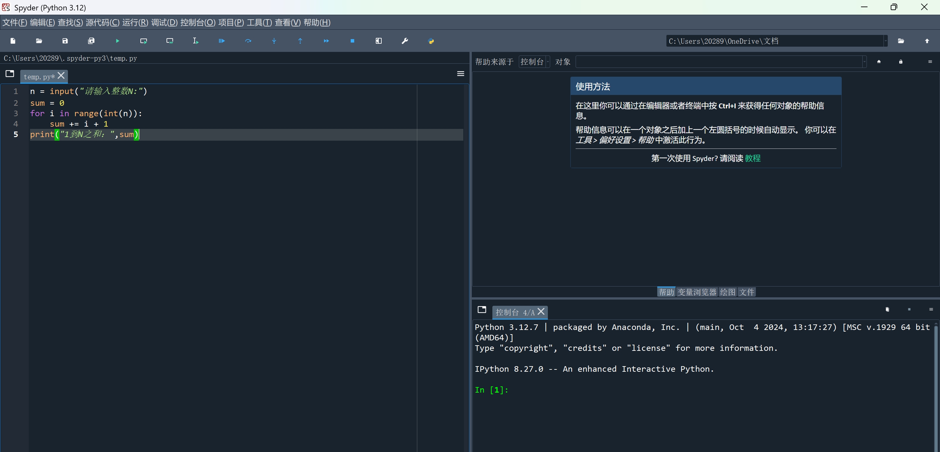Open the editor pane options hamburger menu
Viewport: 940px width, 452px height.
[x=460, y=74]
